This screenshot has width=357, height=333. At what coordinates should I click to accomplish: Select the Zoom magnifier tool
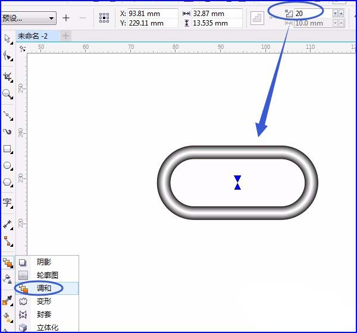point(8,94)
